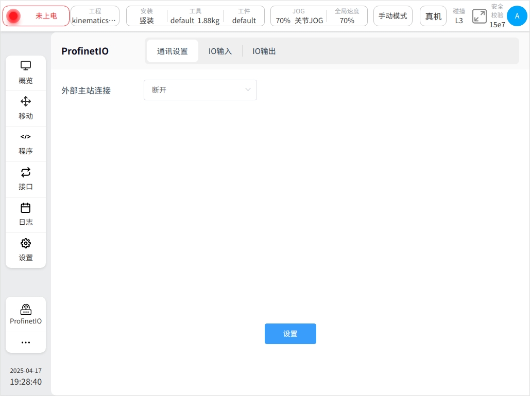The image size is (530, 396).
Task: Open the 日志 log calendar icon
Action: pos(26,208)
